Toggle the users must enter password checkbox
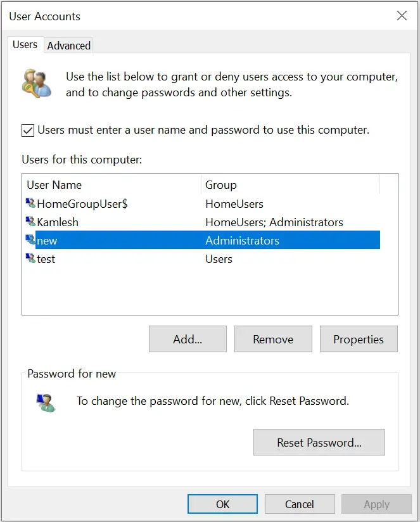The image size is (420, 522). (28, 130)
